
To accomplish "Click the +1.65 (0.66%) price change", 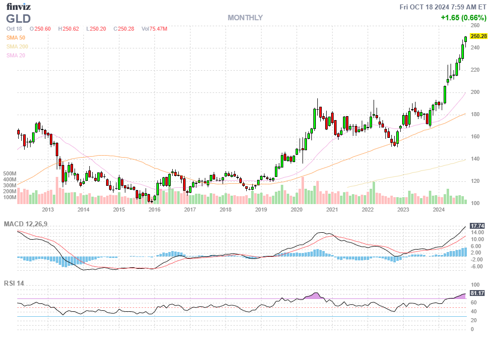I will point(463,18).
